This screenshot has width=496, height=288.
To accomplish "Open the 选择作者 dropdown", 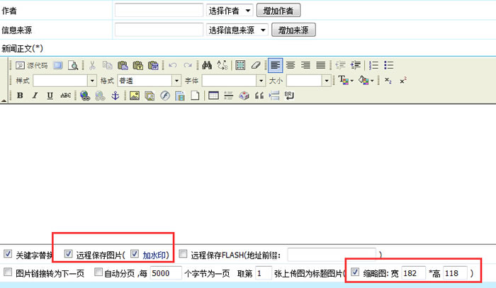I will click(230, 11).
